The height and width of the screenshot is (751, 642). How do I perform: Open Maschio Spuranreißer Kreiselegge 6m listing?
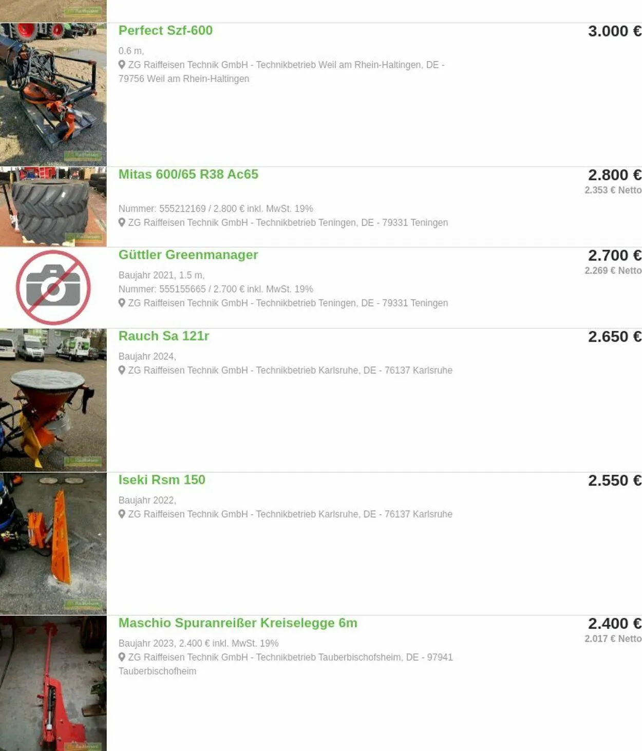point(238,623)
